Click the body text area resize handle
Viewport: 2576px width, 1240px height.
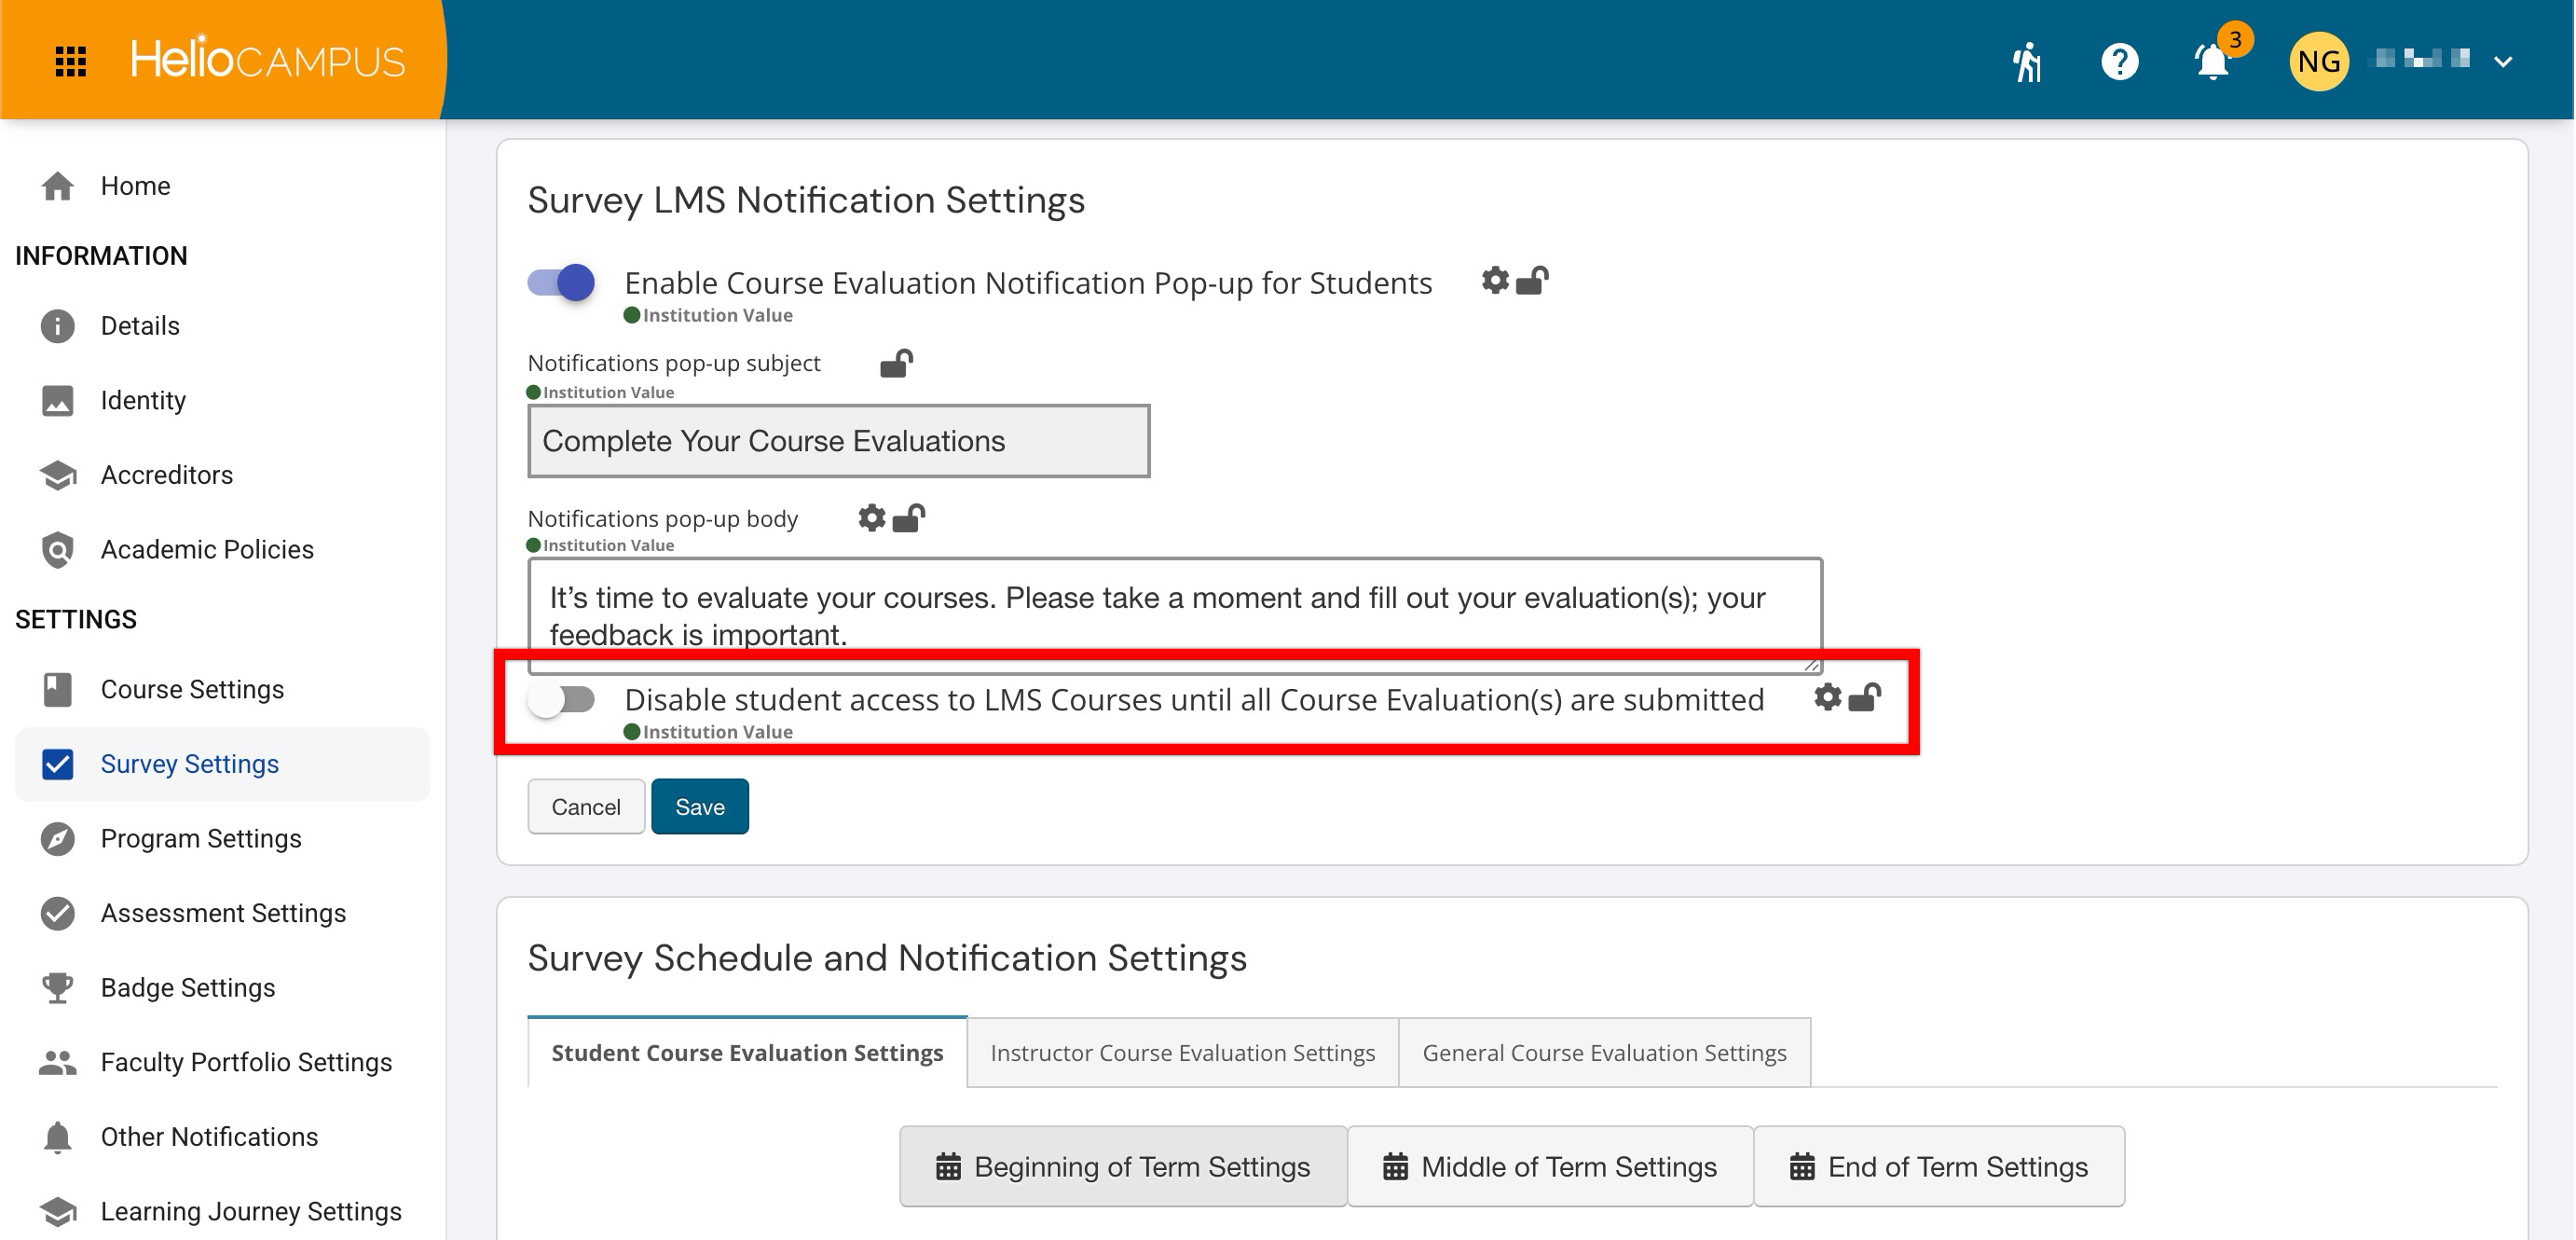pyautogui.click(x=1811, y=663)
